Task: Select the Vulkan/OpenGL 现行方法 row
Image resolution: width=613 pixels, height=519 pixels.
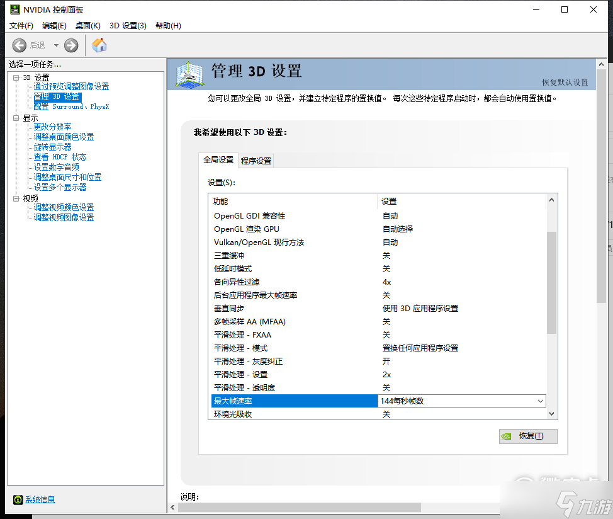Action: click(377, 242)
